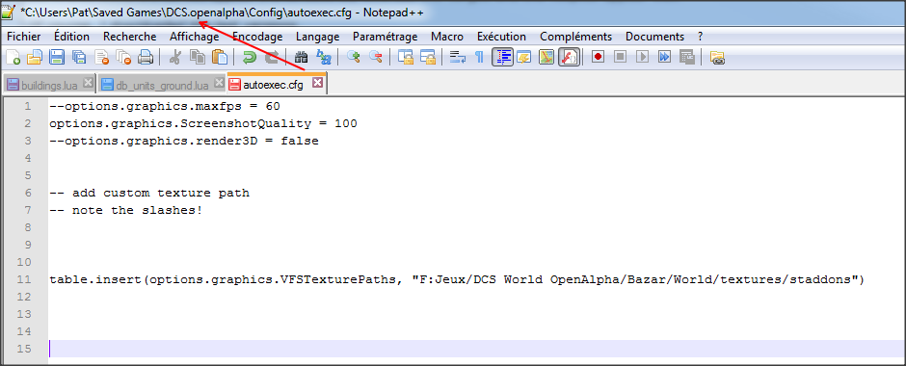
Task: Undo last edit with the green arrow
Action: pos(250,57)
